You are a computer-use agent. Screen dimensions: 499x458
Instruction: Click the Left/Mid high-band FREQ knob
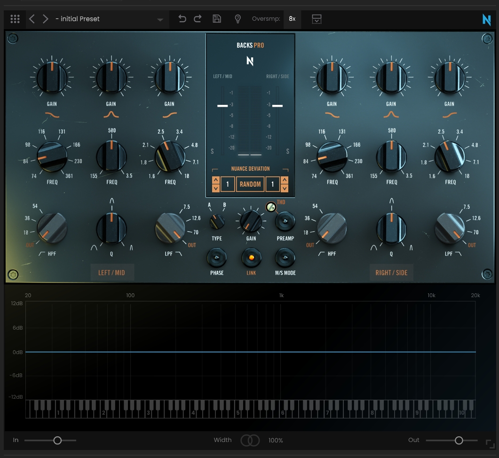170,157
